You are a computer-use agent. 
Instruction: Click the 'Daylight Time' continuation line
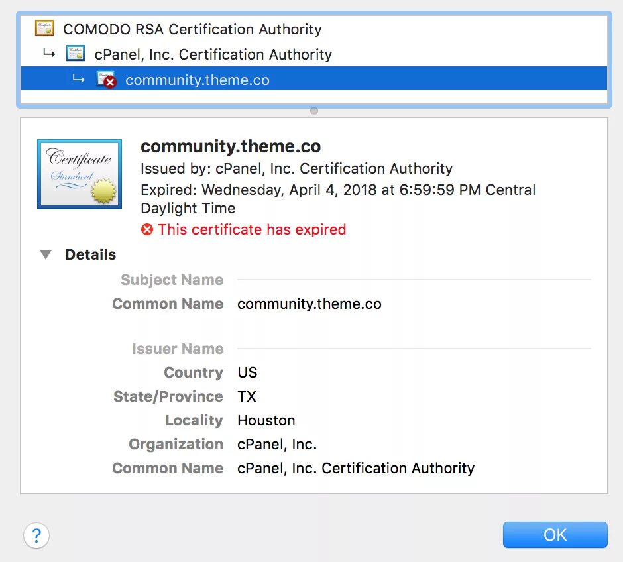188,208
